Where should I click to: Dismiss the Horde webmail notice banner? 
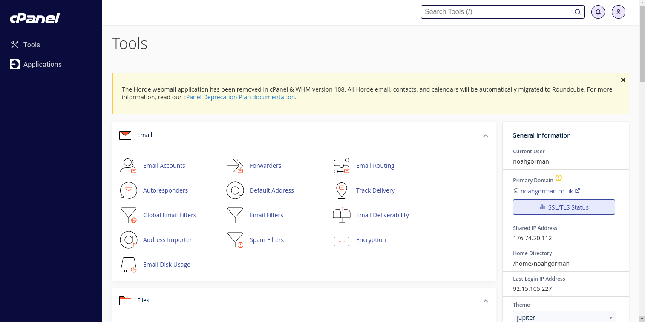(623, 80)
